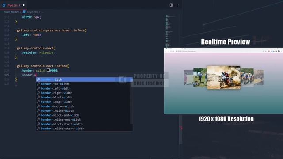Click the .gallery-controls-next::before selector line
This screenshot has width=283, height=159.
click(42, 66)
